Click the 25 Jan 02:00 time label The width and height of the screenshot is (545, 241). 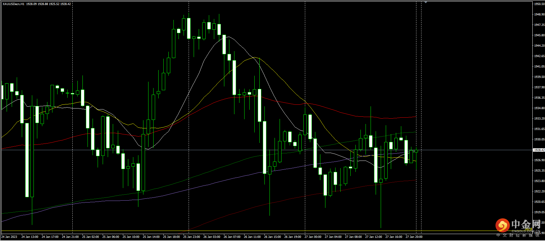(x=90, y=237)
